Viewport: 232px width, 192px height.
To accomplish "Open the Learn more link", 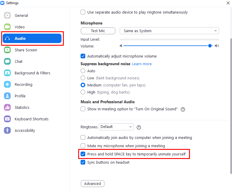I will [142, 64].
